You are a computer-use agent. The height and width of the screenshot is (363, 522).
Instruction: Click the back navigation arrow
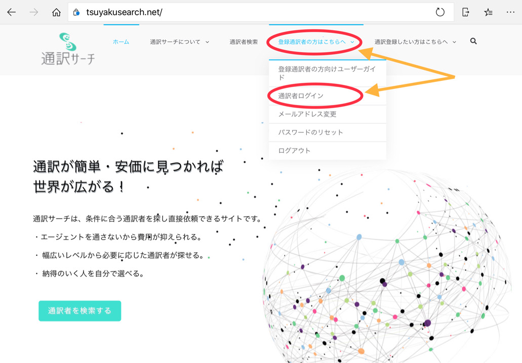tap(11, 12)
